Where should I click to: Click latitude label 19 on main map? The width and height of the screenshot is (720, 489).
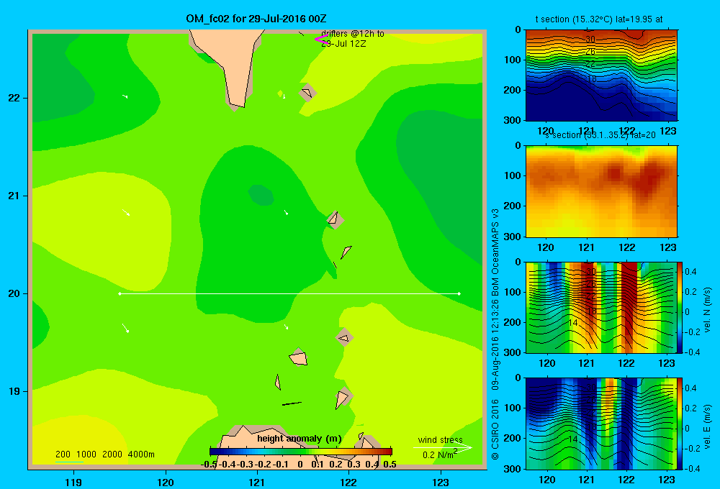click(x=14, y=391)
